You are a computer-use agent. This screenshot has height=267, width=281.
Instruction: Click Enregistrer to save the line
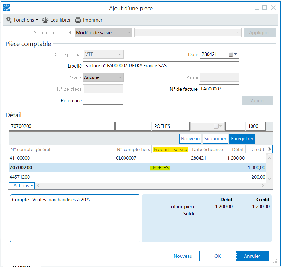(242, 139)
